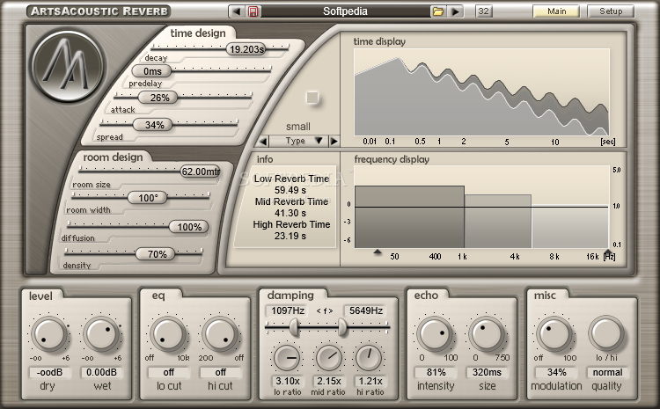Click the hi ratio damping knob

[369, 359]
